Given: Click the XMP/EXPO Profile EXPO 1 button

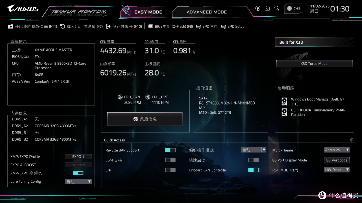Looking at the screenshot, I should pos(78,156).
